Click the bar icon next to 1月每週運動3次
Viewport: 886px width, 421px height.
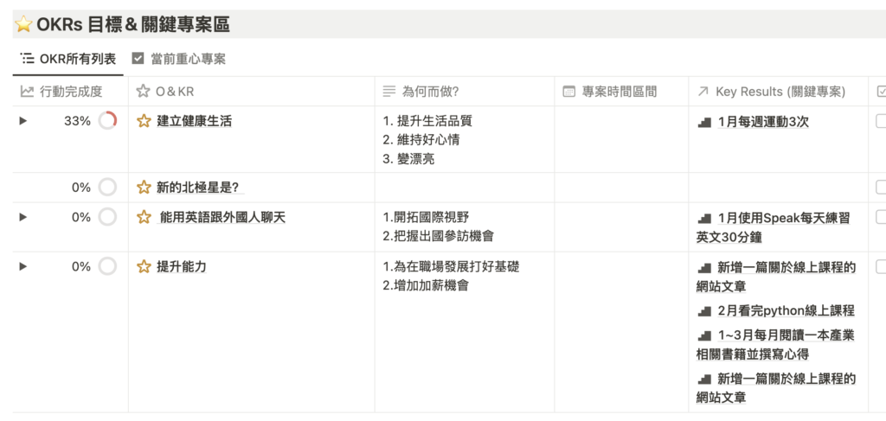(704, 122)
